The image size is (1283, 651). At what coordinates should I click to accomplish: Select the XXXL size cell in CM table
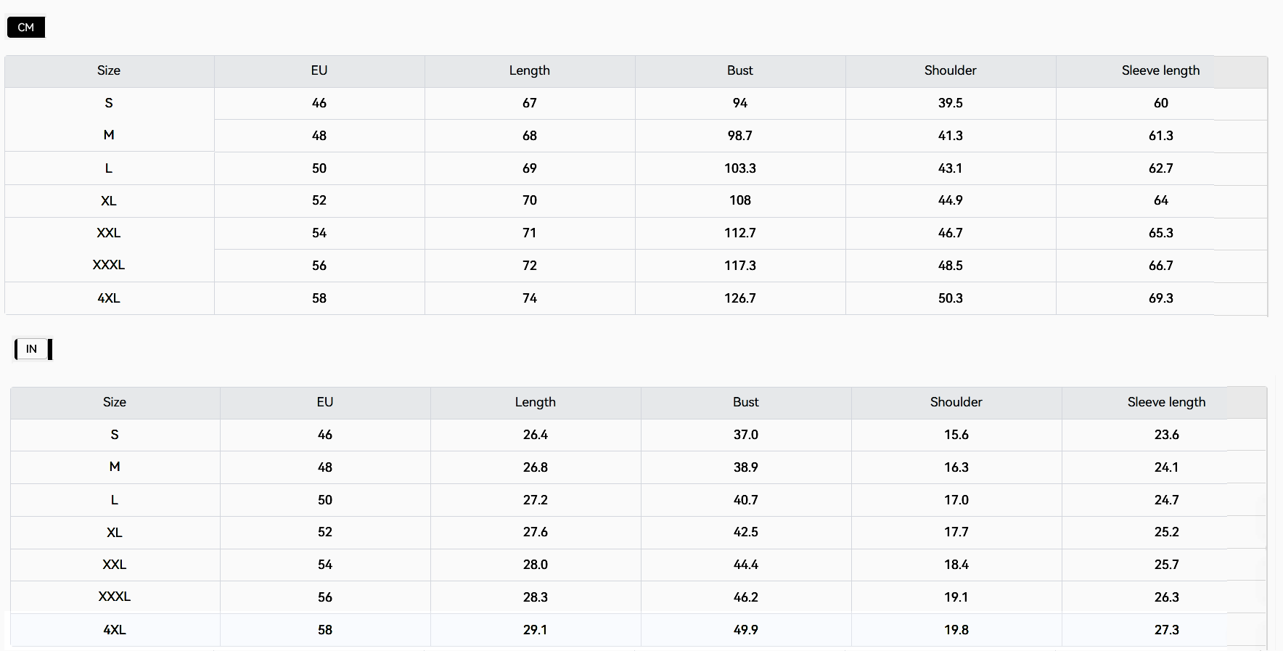109,265
